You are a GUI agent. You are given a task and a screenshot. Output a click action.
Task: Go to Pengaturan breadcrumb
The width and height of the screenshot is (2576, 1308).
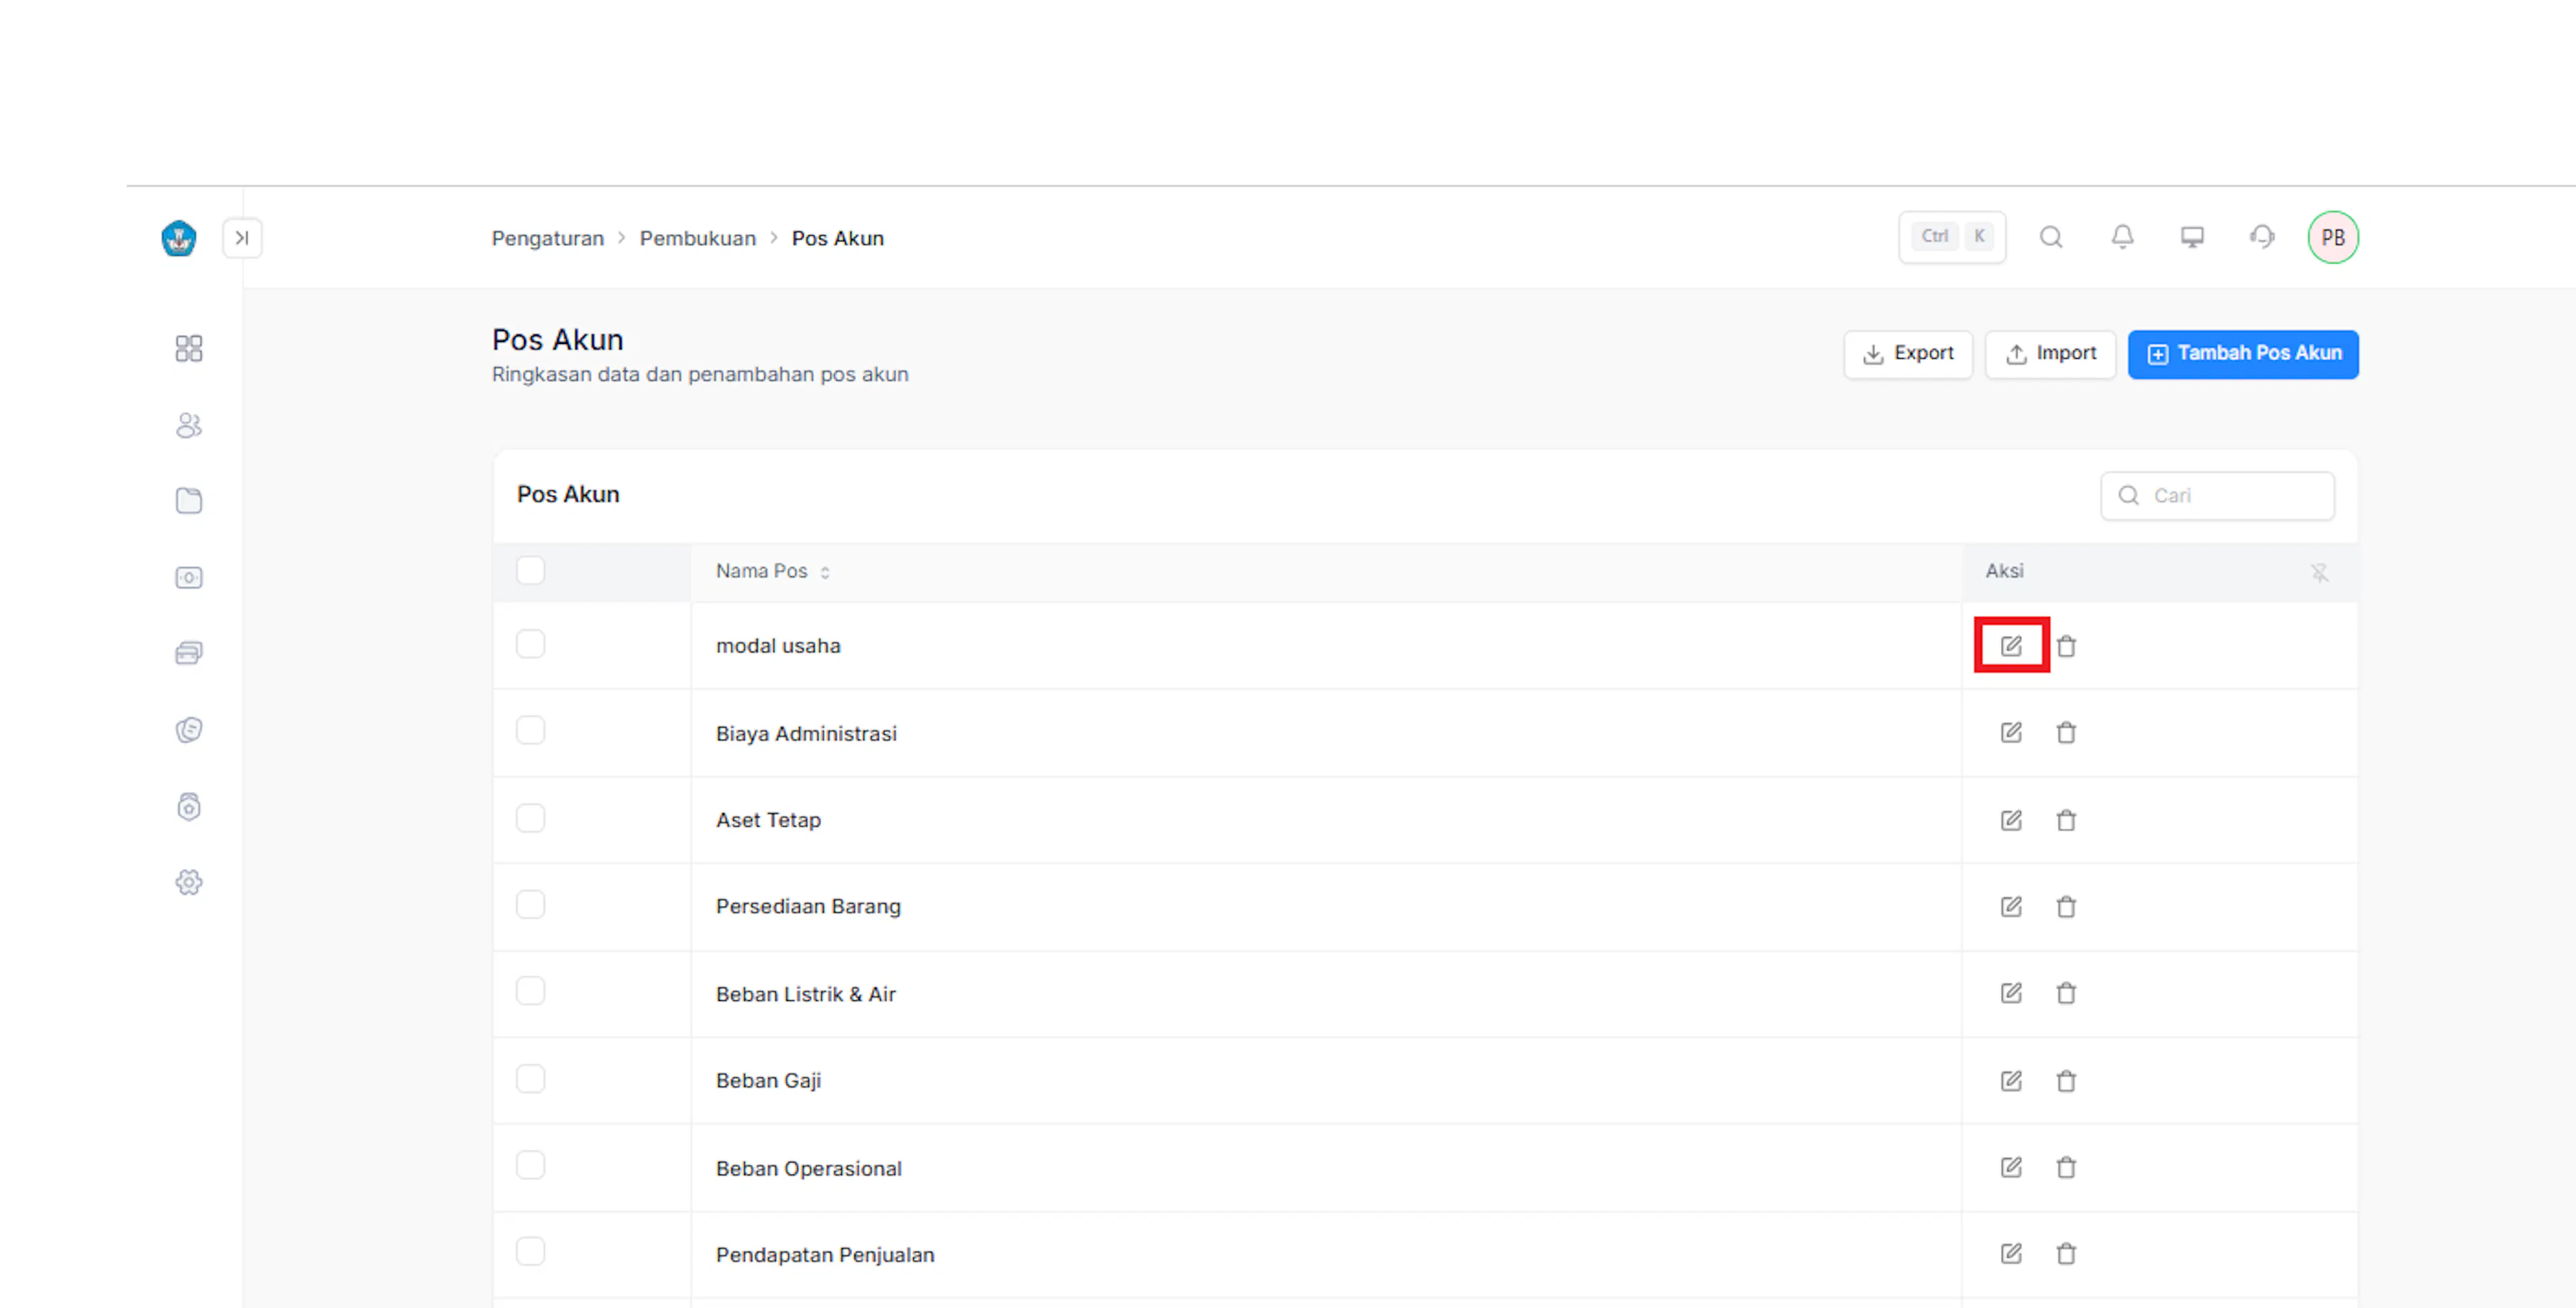[548, 239]
